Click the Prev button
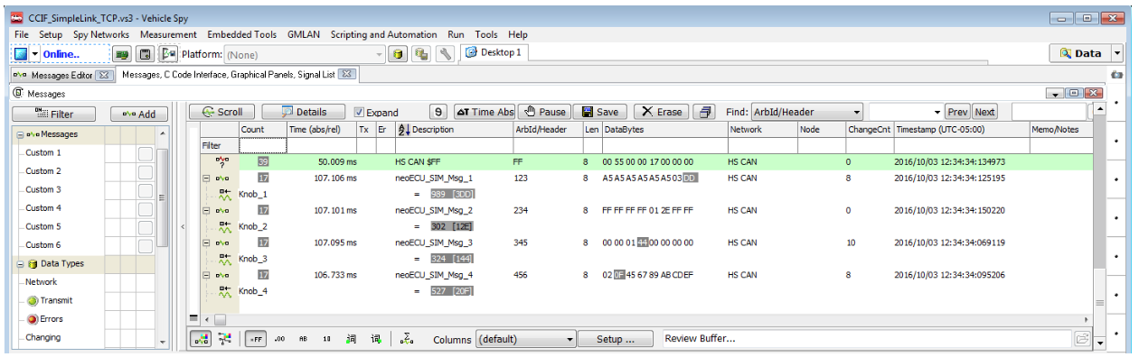1139x357 pixels. coord(957,112)
